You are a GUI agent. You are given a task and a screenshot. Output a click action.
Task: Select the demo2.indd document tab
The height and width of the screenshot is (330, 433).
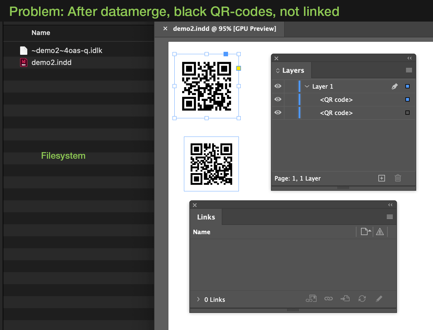[x=224, y=29]
